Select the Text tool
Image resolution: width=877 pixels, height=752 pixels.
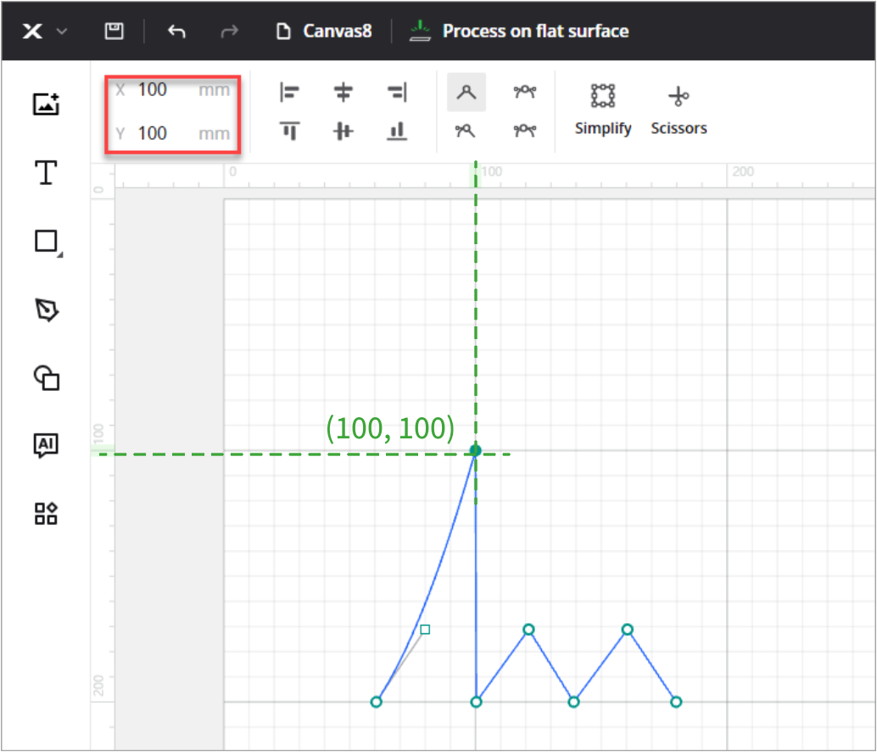(46, 173)
